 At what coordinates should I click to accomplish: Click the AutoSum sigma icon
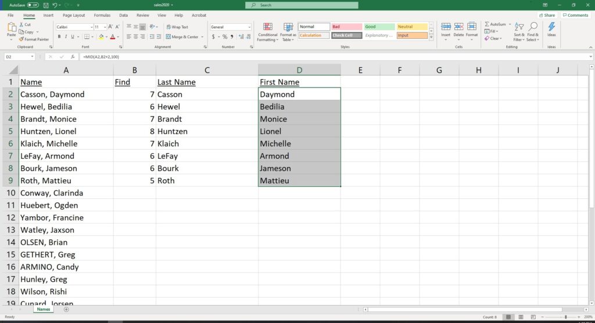[487, 24]
